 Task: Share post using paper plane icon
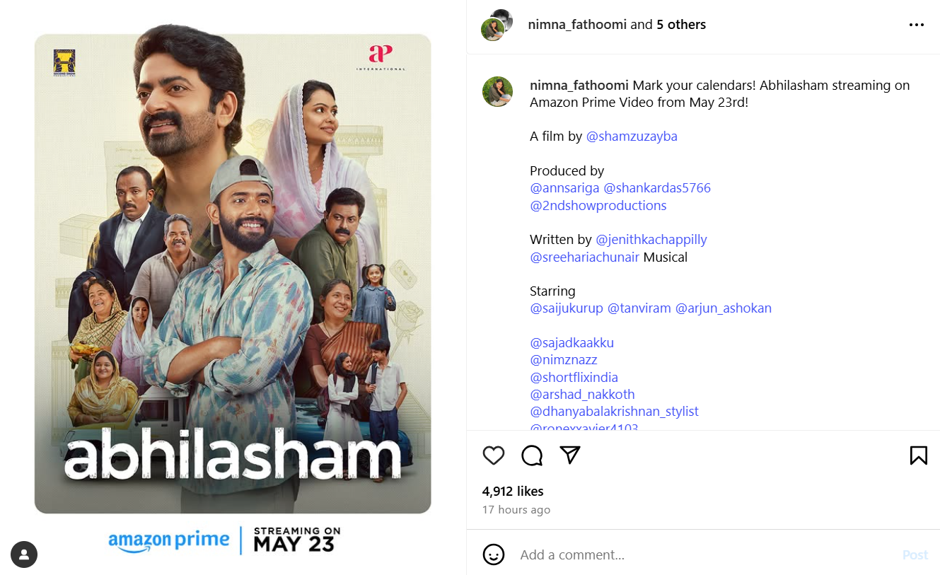570,455
